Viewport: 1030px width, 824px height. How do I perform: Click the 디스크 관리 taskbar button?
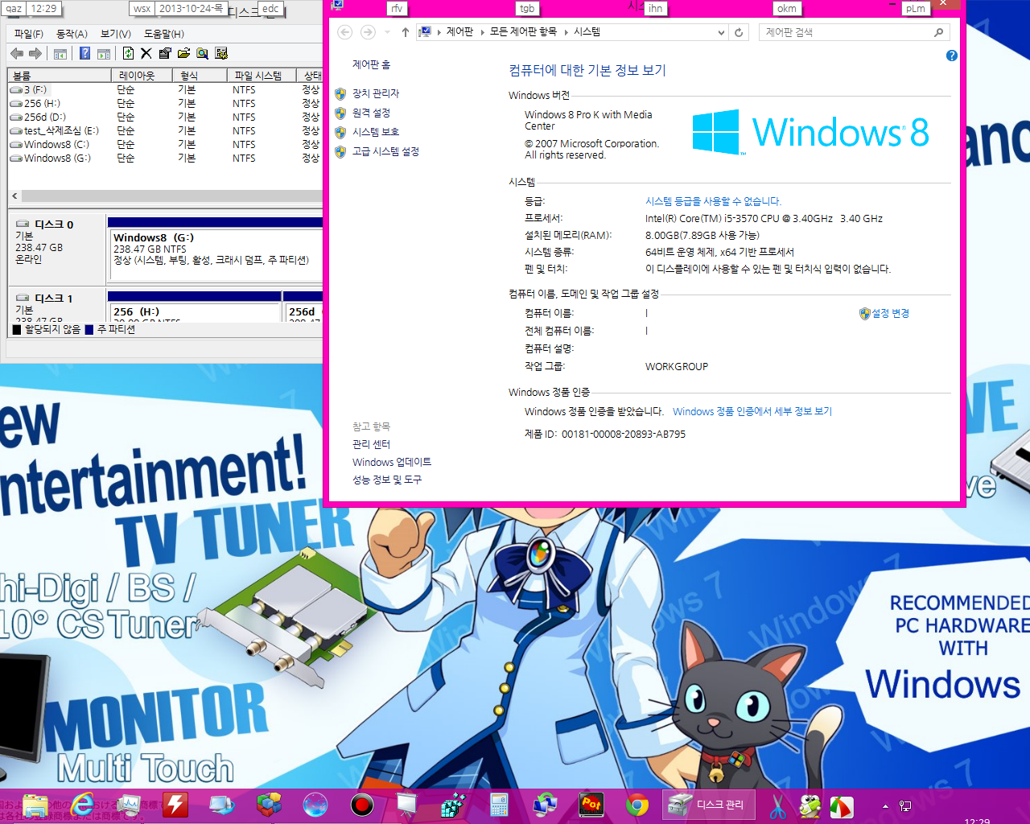(x=709, y=804)
